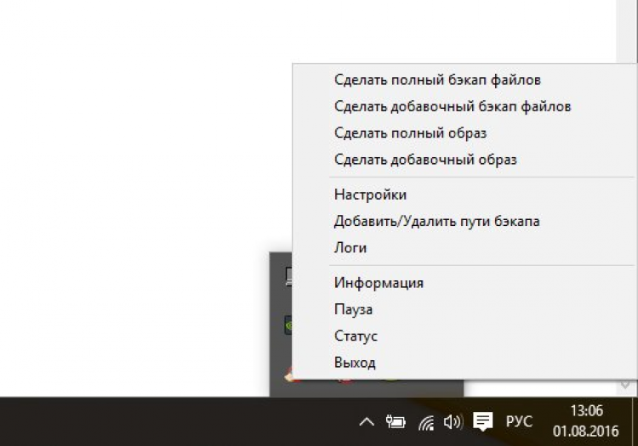This screenshot has height=446, width=638.
Task: Open the РУС input language switcher
Action: pos(519,421)
